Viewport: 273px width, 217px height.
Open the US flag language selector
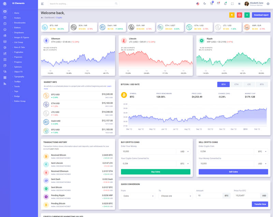(x=198, y=4)
